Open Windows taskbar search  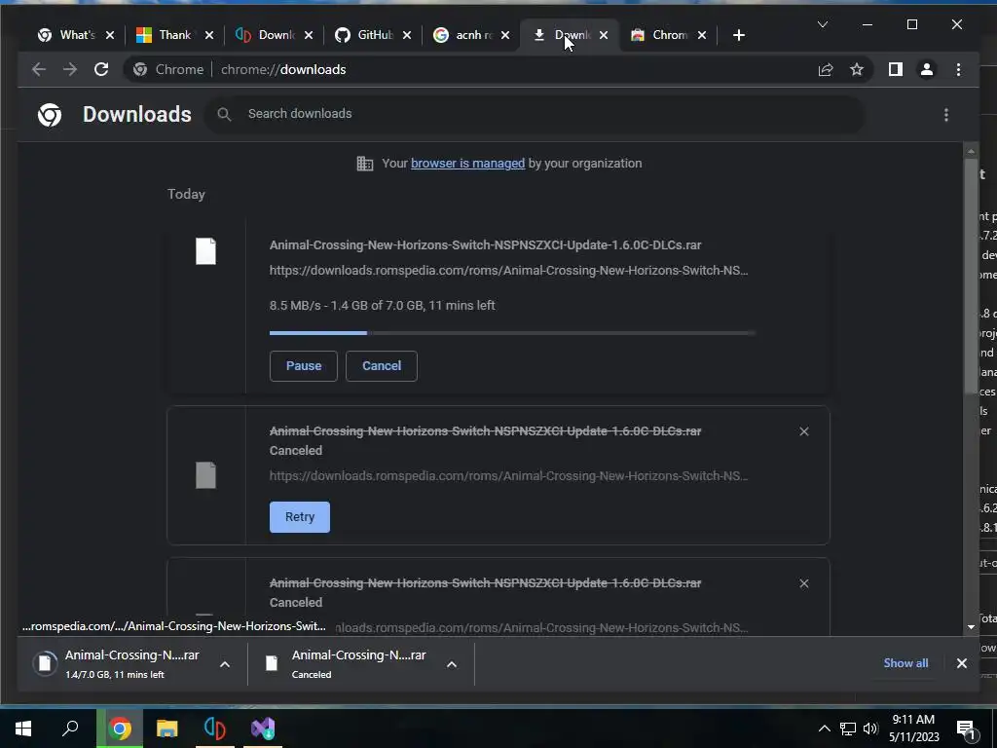70,729
